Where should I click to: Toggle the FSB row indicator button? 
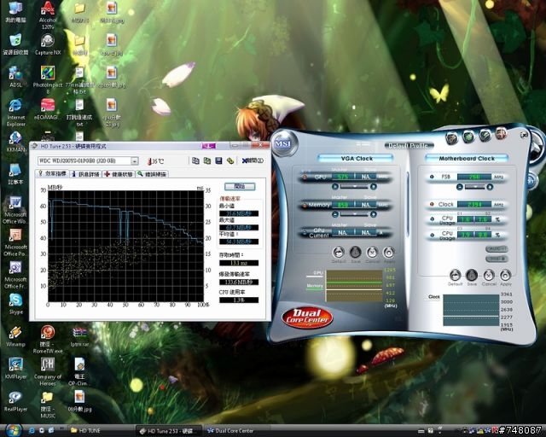[x=432, y=177]
